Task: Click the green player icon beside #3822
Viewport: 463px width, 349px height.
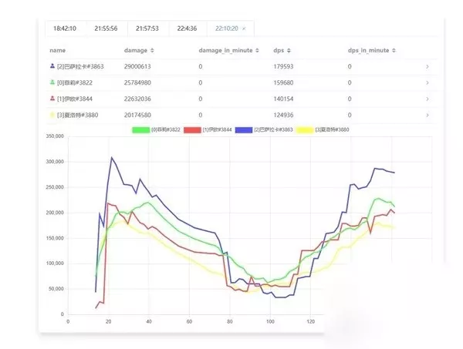Action: click(x=52, y=82)
